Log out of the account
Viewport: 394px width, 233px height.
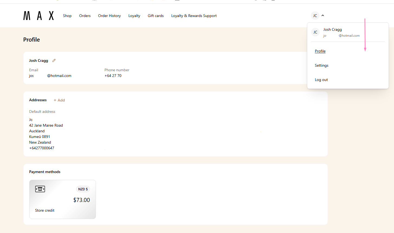click(321, 80)
